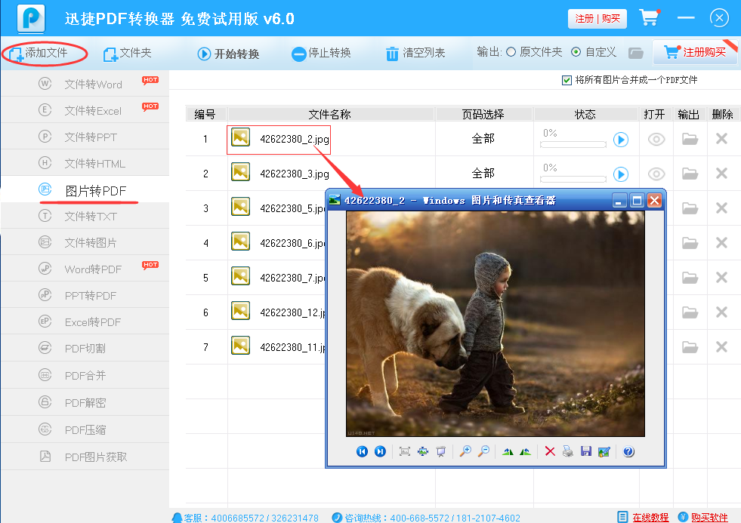Select PPT转PDF in sidebar
The image size is (741, 523).
tap(85, 296)
